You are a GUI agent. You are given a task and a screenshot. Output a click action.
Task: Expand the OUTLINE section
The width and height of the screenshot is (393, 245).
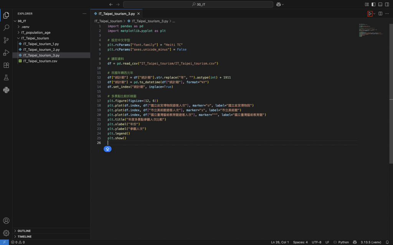(x=24, y=231)
